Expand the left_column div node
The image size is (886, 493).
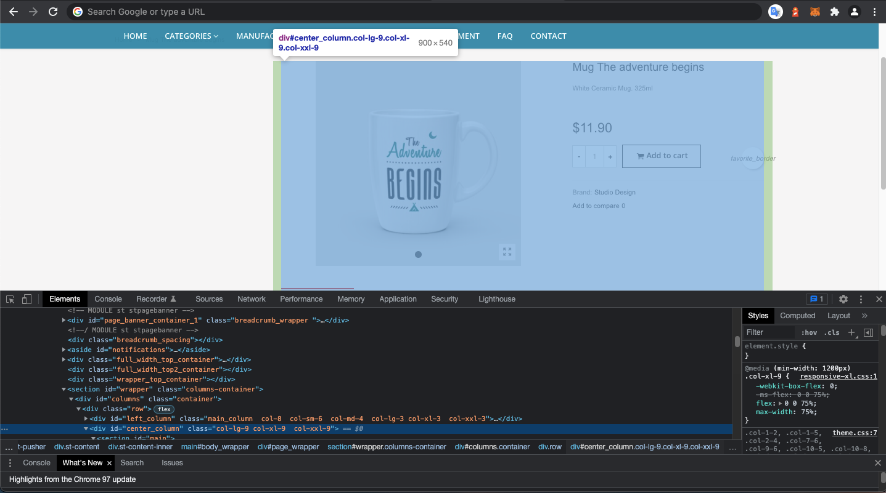click(x=86, y=419)
